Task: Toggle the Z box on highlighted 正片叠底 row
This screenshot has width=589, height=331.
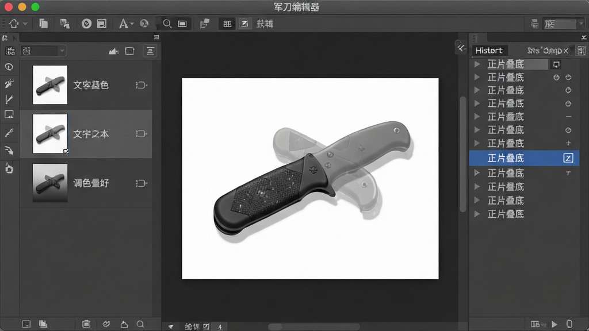Action: (x=568, y=158)
